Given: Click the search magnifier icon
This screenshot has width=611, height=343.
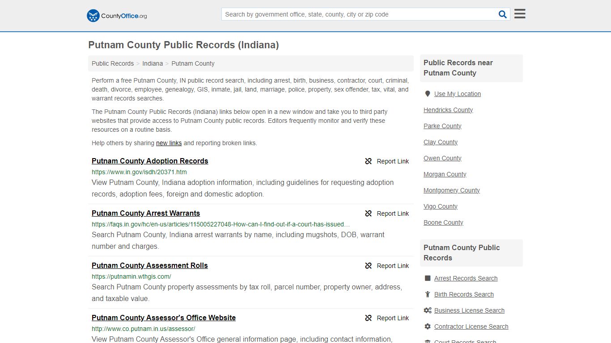Looking at the screenshot, I should [x=503, y=14].
